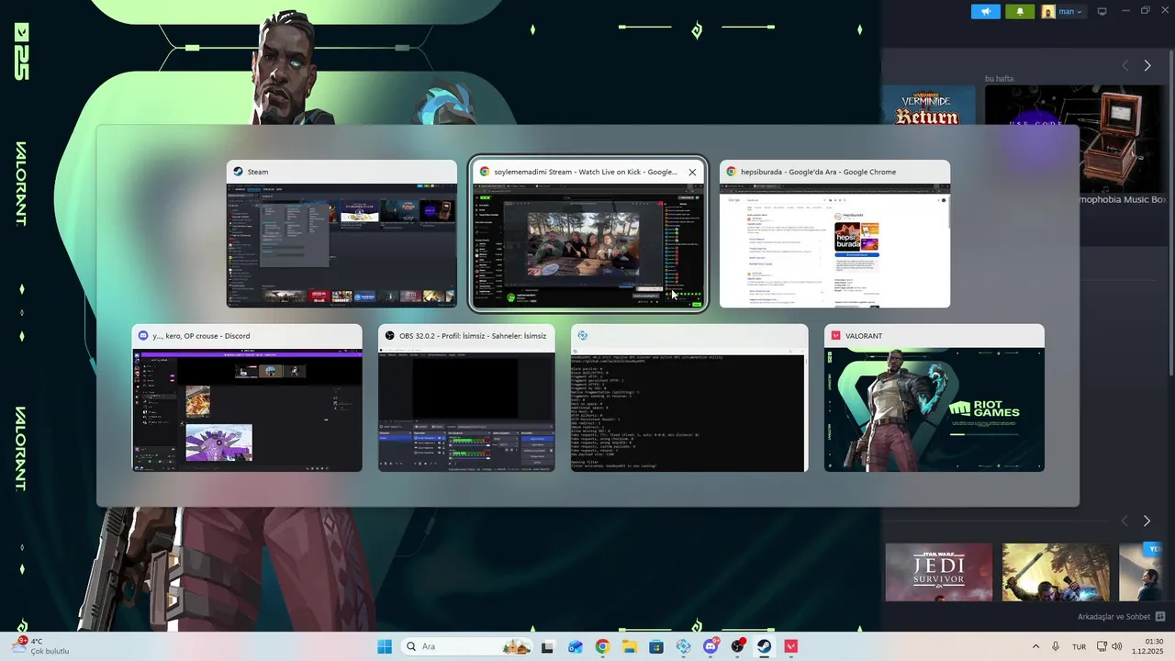This screenshot has height=661, width=1175.
Task: Open Steam announcements megaphone button
Action: point(986,12)
